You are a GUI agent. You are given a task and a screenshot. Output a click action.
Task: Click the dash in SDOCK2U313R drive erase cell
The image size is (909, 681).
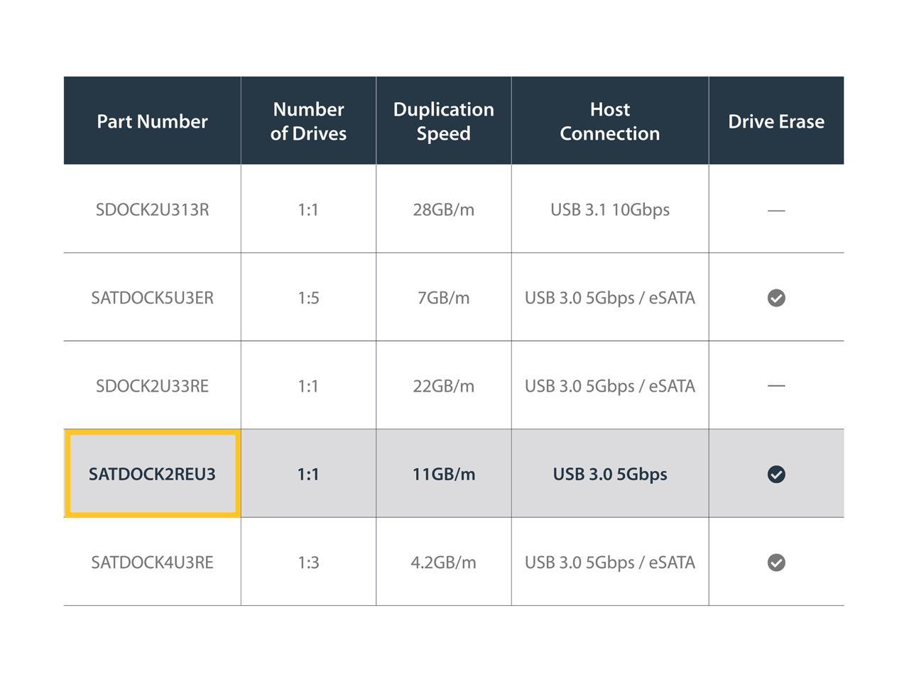coord(776,210)
